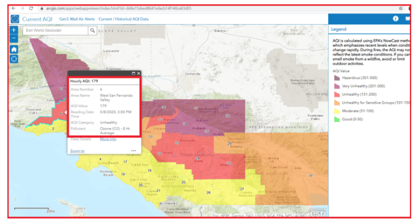Search with the magnifier icon
This screenshot has height=224, width=418.
coord(92,30)
